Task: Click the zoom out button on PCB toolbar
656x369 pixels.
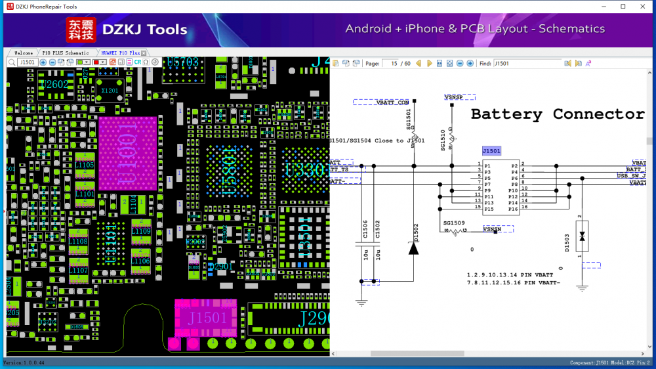Action: (52, 62)
